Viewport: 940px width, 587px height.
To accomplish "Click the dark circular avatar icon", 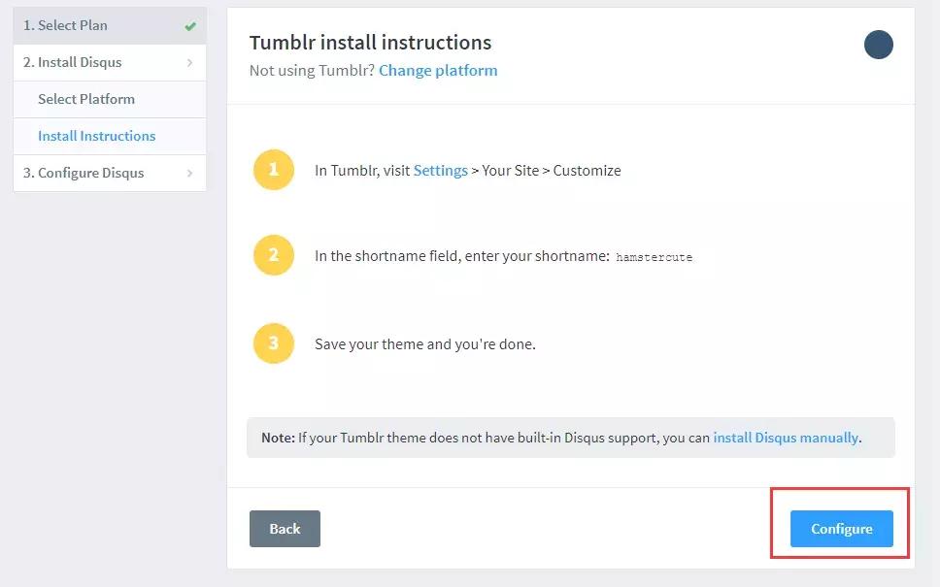I will [x=878, y=45].
